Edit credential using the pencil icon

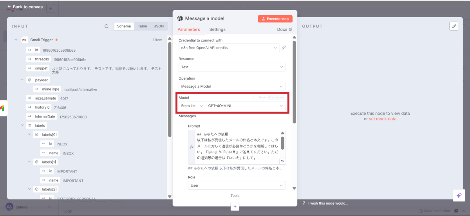284,48
